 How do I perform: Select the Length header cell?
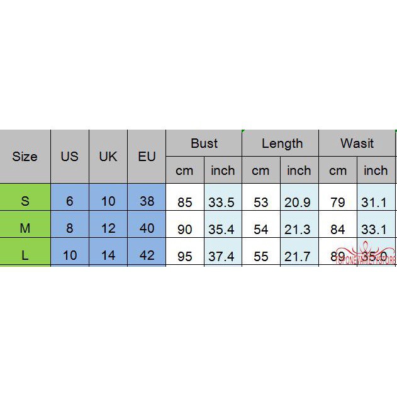click(x=281, y=143)
